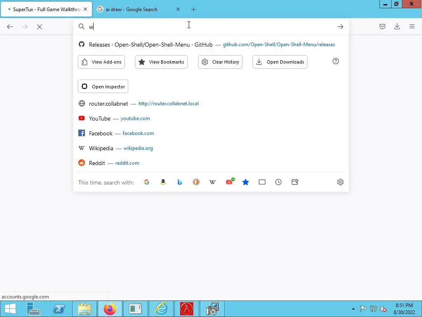Search quick actions icon
The image size is (422, 317).
click(295, 182)
